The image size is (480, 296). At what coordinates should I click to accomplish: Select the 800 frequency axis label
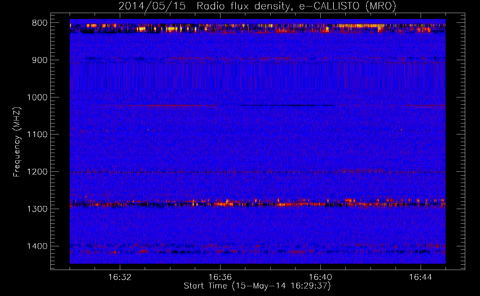tap(39, 23)
